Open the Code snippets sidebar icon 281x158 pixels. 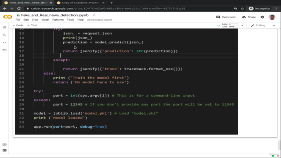pos(4,43)
